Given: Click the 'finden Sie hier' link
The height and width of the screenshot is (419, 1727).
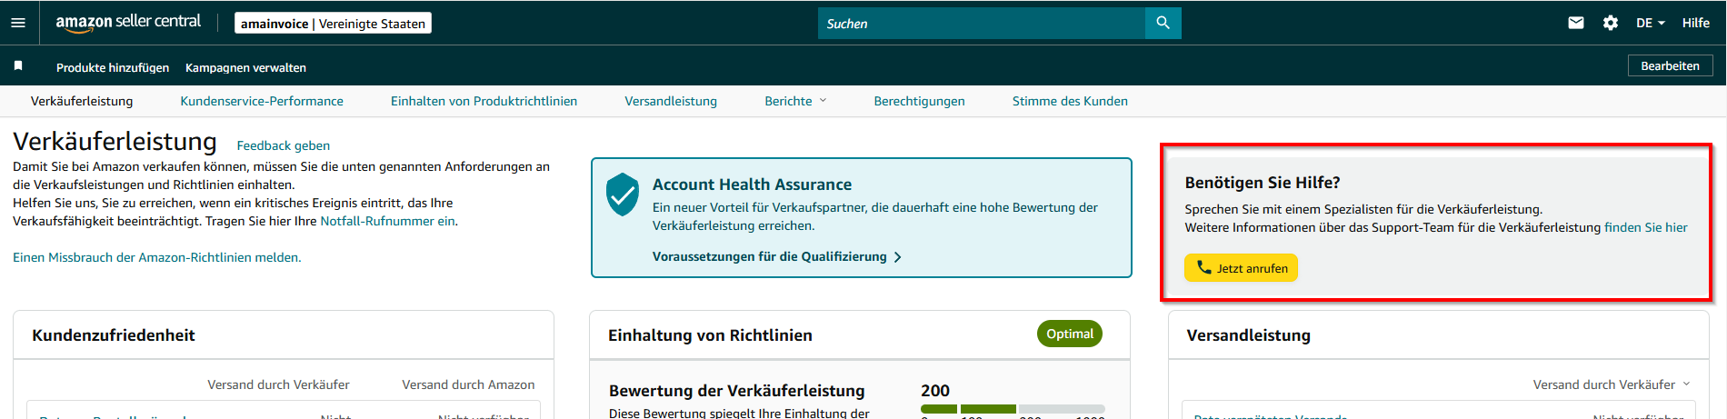Looking at the screenshot, I should pyautogui.click(x=1645, y=227).
